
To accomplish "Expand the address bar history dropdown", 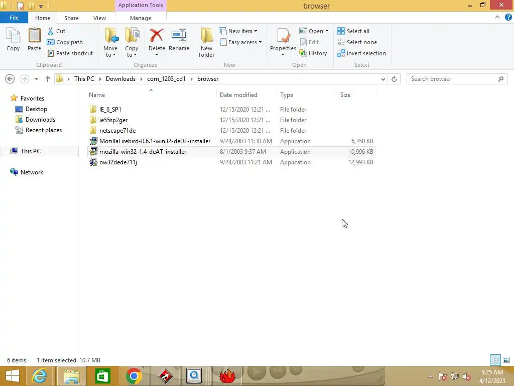I will point(383,79).
